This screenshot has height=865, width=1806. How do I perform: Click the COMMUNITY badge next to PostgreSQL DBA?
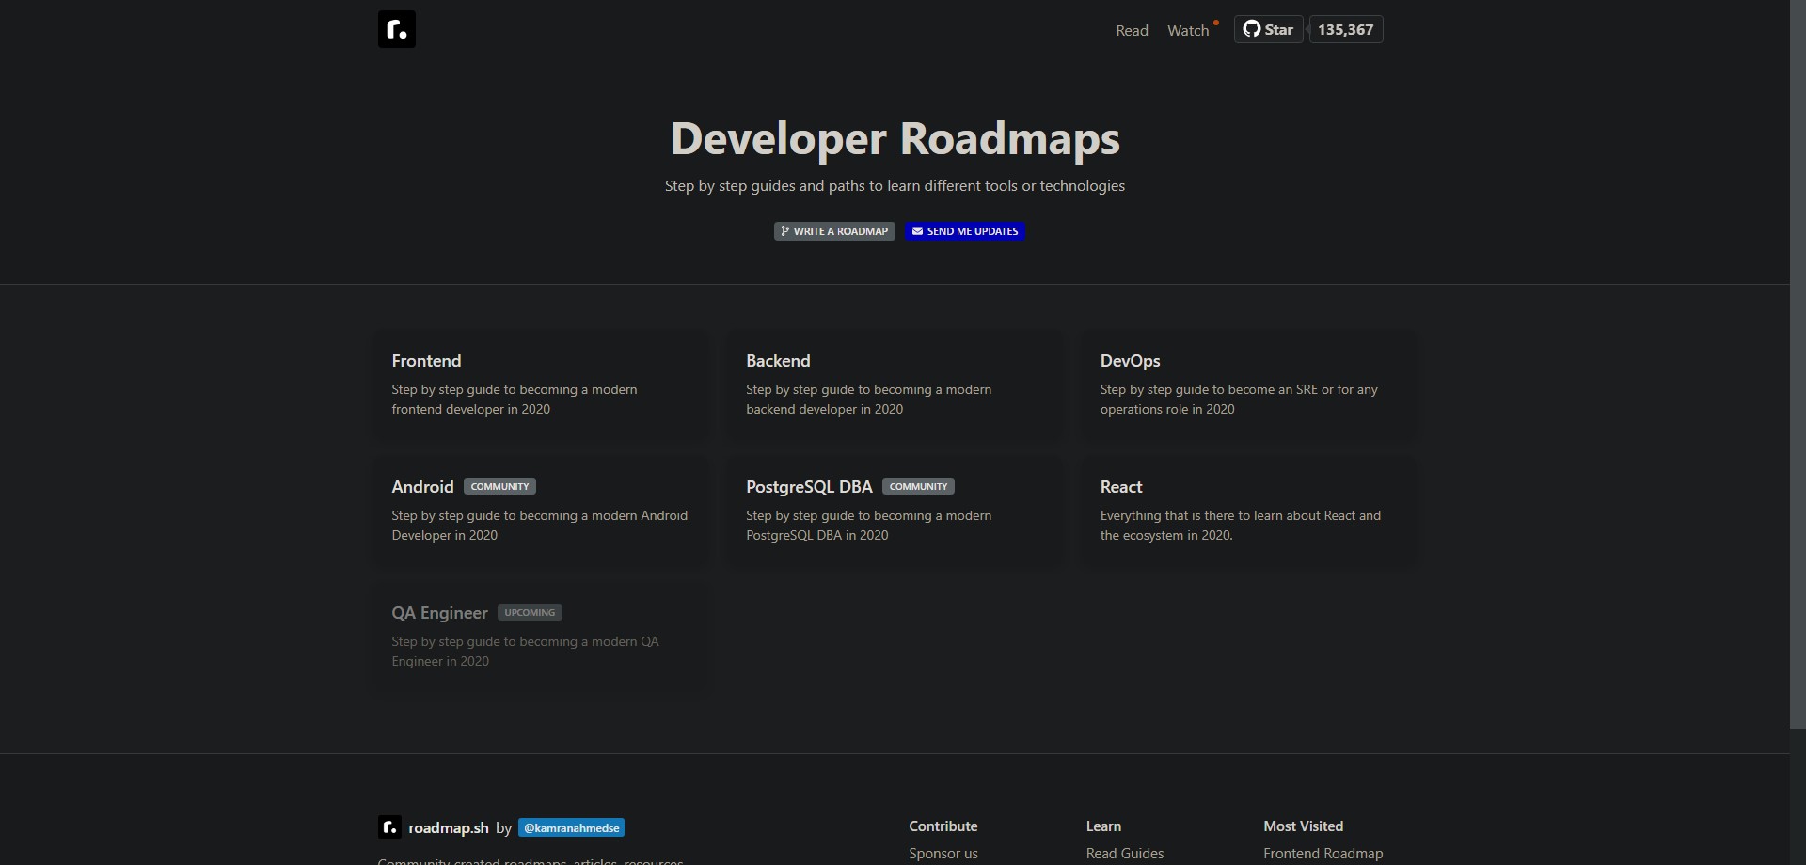[x=918, y=486]
